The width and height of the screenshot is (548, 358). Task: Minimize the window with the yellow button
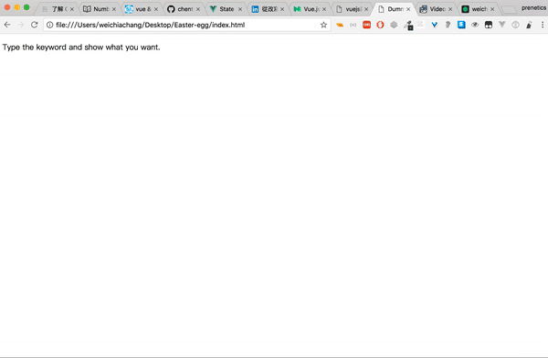click(x=16, y=7)
